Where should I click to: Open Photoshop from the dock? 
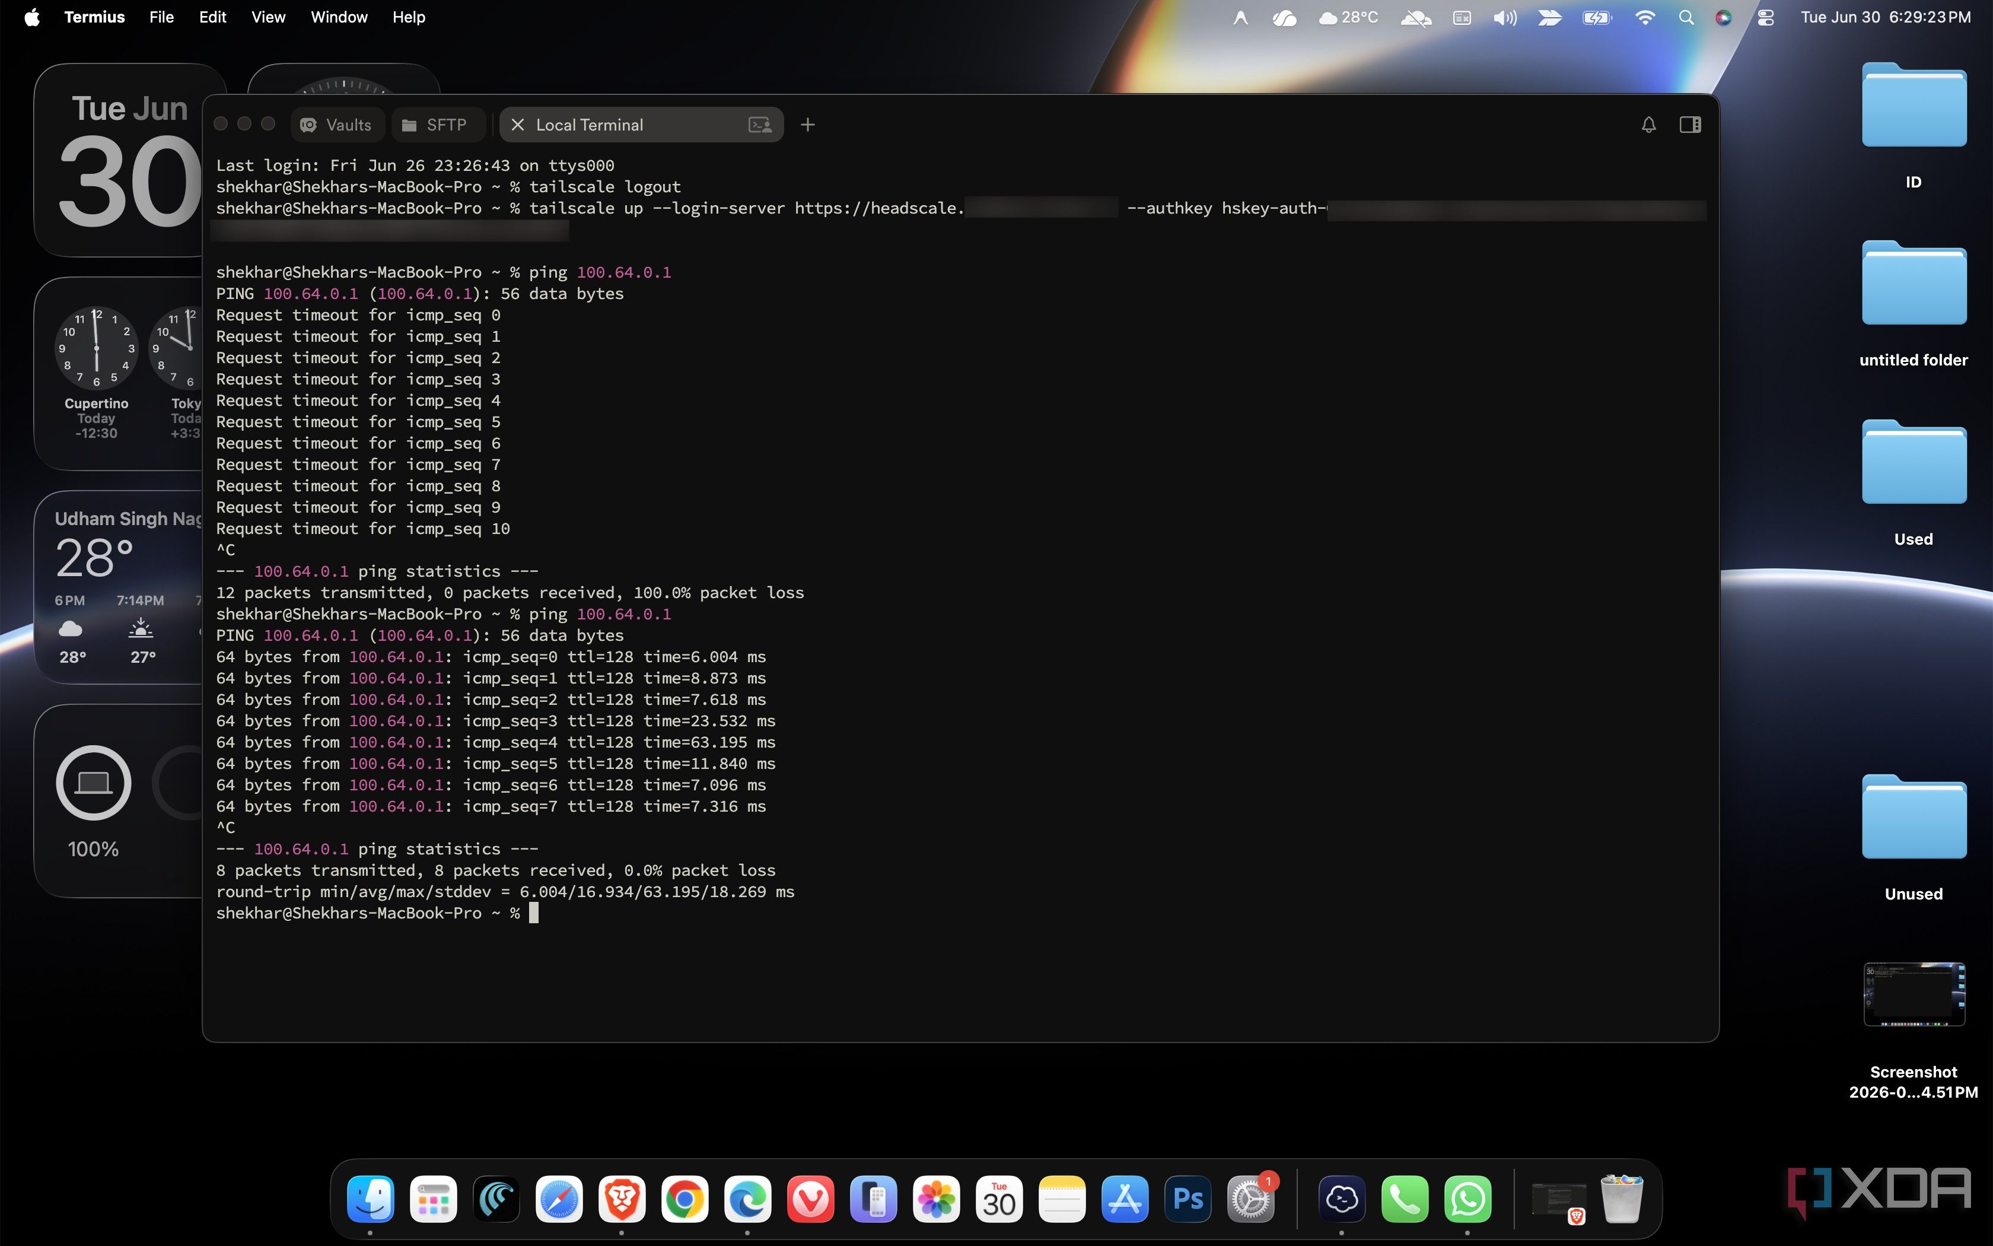coord(1187,1198)
